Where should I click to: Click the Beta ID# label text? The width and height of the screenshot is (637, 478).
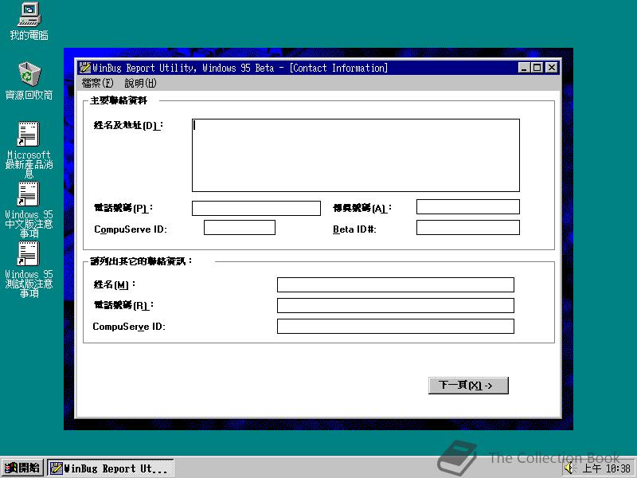[354, 229]
